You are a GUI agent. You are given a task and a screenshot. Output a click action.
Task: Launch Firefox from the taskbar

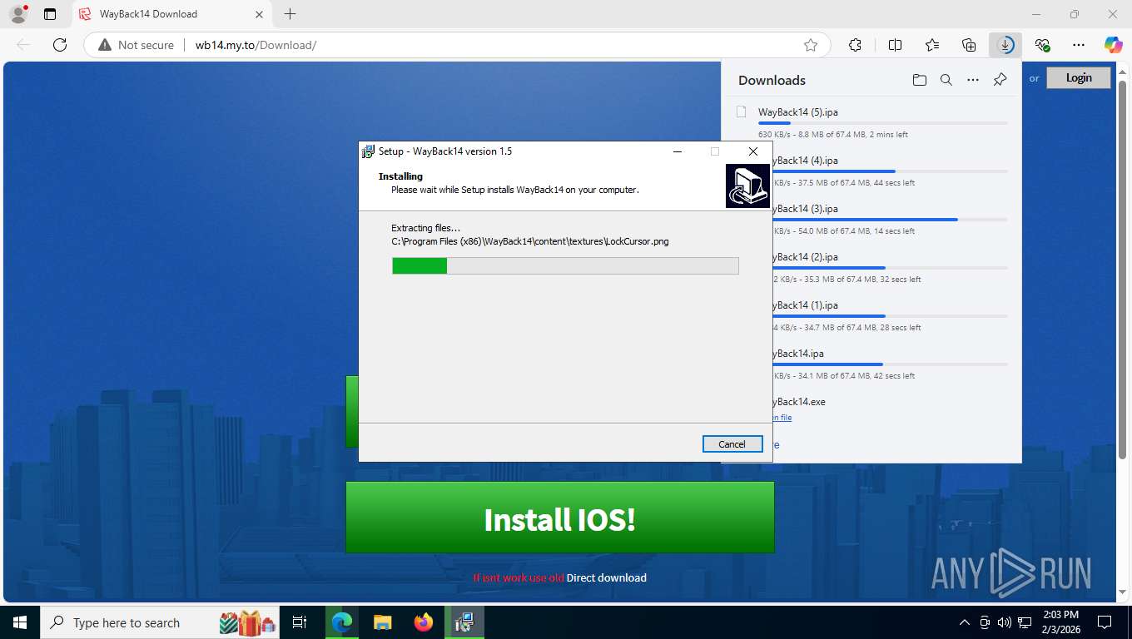(x=424, y=622)
